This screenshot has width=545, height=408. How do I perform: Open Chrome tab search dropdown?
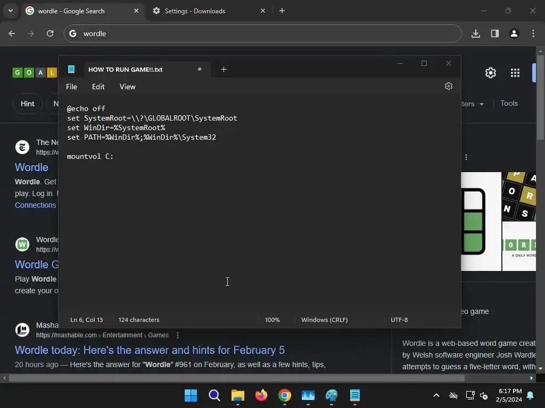(x=11, y=11)
